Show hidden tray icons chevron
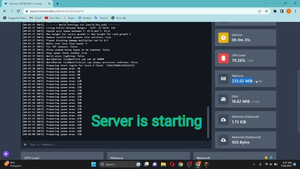Image resolution: width=300 pixels, height=169 pixels. [x=254, y=164]
